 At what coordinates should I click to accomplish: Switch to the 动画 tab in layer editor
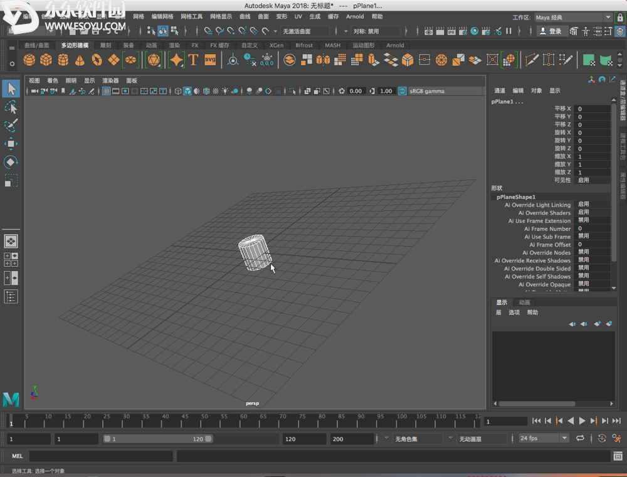point(524,302)
